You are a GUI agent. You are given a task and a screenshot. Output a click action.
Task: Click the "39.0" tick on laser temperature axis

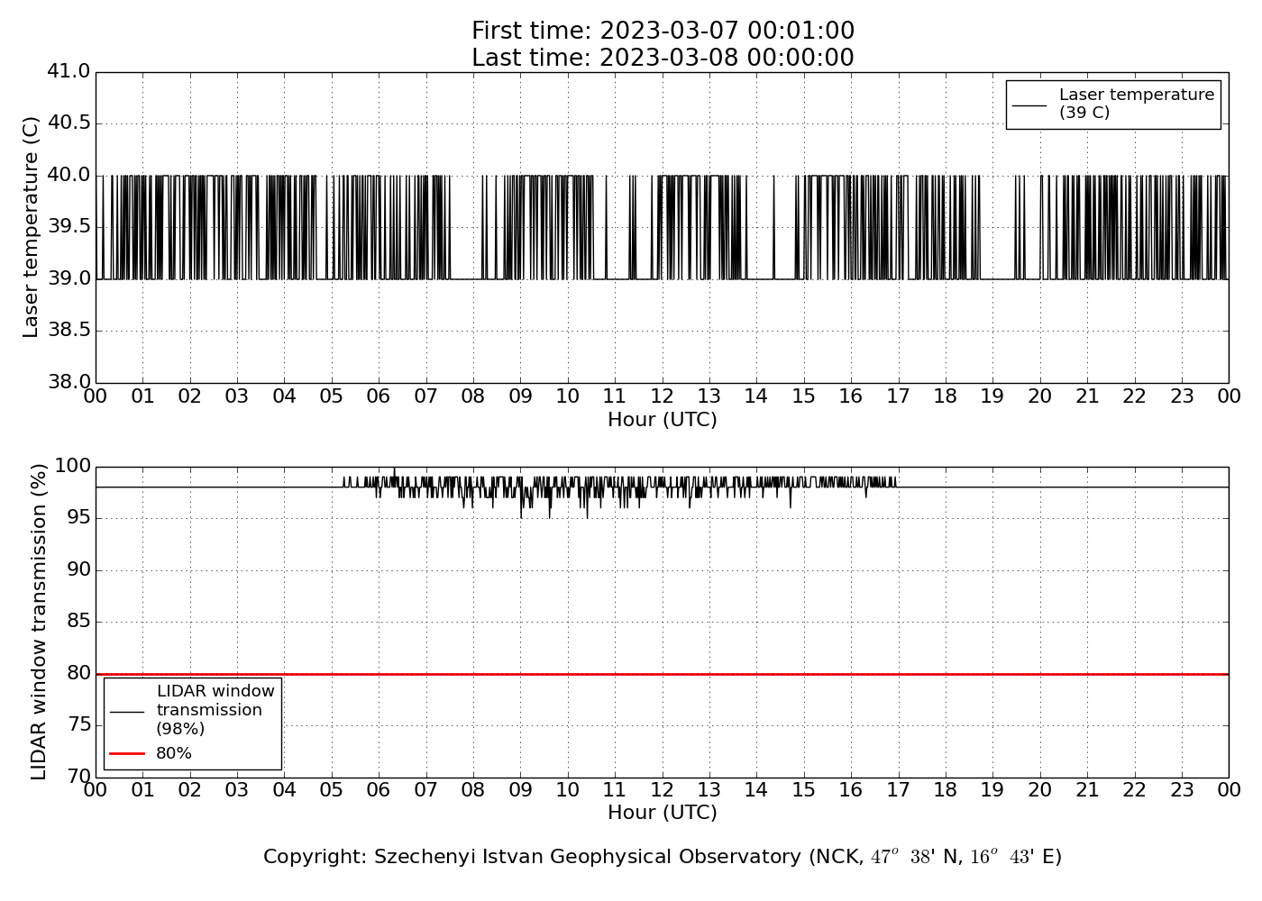(69, 278)
